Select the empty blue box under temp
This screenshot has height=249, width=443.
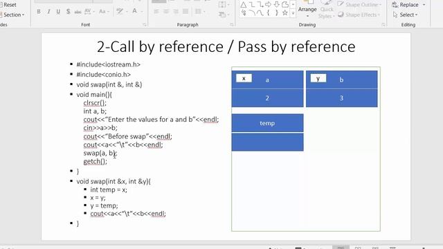267,142
